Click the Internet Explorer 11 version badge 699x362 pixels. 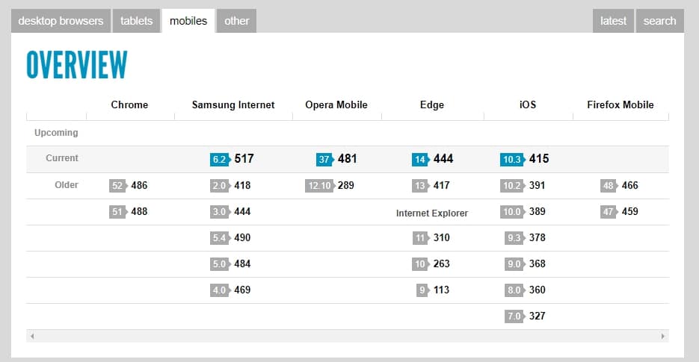[x=420, y=237]
